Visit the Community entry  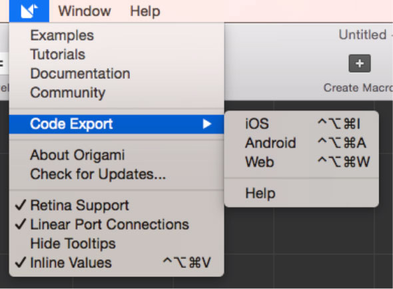click(x=117, y=93)
